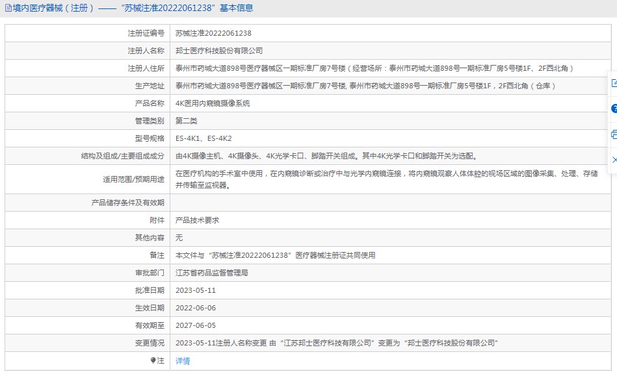
Task: Click the 有效期至 label
Action: (x=150, y=325)
